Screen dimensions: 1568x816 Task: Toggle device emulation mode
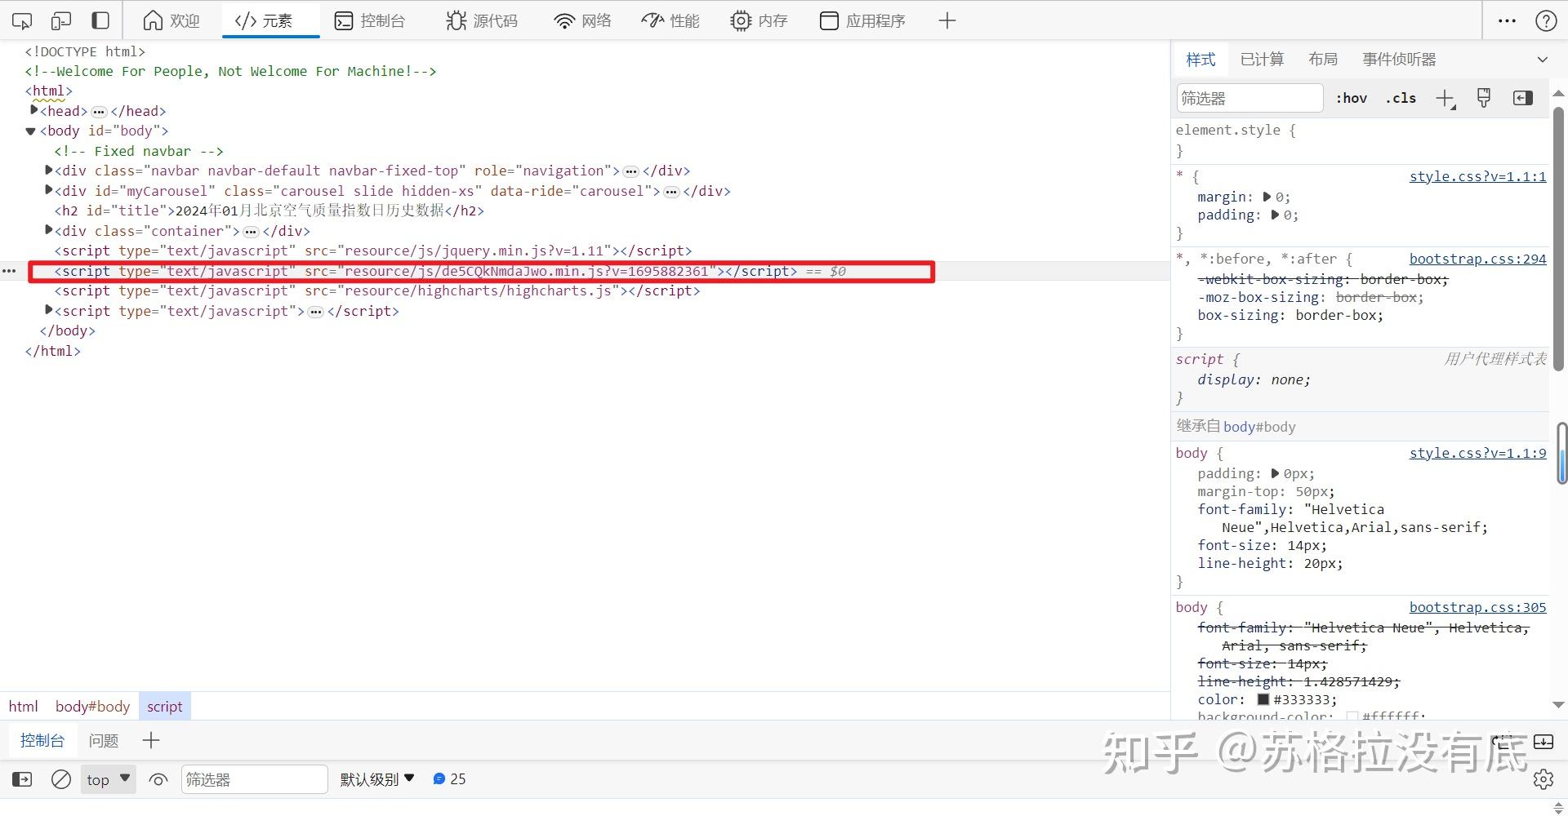(61, 20)
